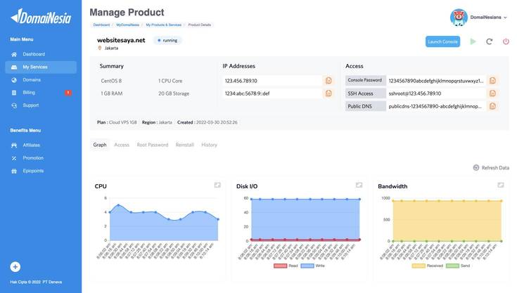Click Refresh Data link

tap(491, 168)
